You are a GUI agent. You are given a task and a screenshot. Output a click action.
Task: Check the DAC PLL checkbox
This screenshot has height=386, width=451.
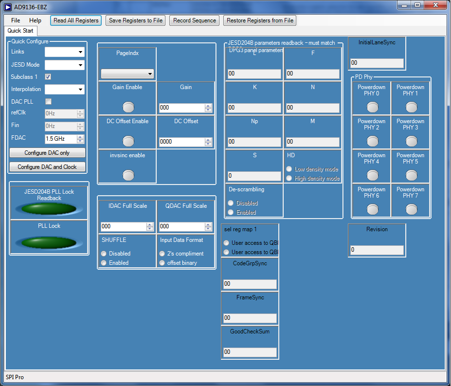coord(48,102)
